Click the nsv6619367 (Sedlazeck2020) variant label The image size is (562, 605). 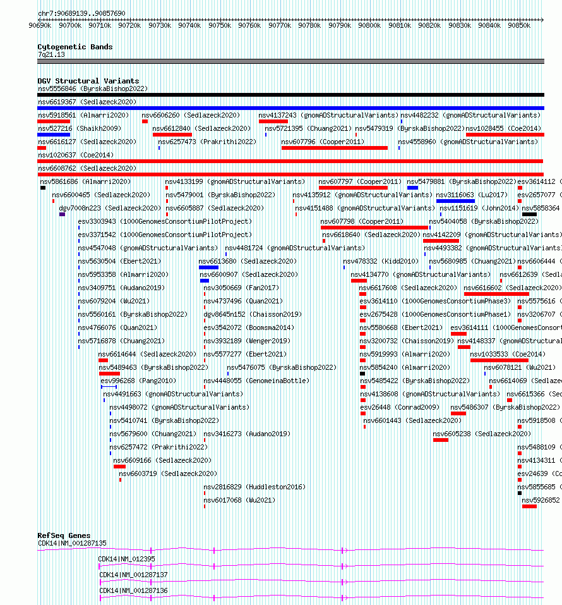[87, 102]
